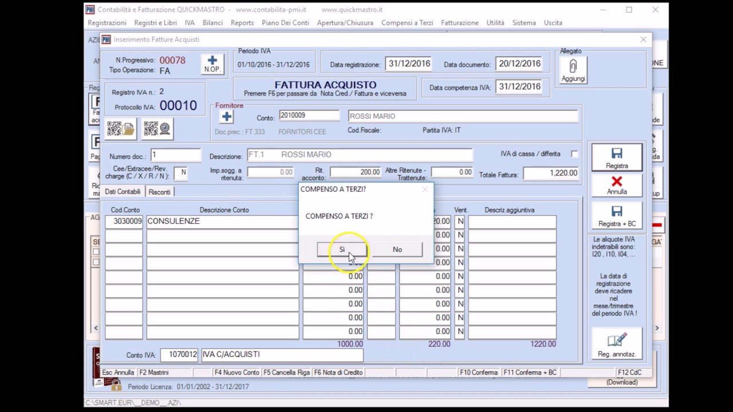Click the Data documento date field
Viewport: 733px width, 412px height.
(x=519, y=64)
